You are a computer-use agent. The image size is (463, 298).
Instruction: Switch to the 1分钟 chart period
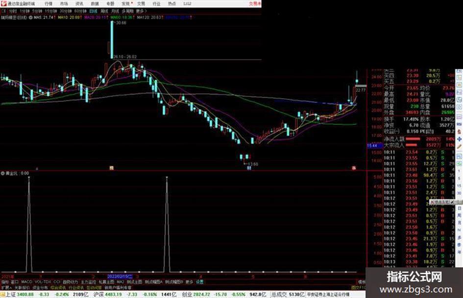[24, 11]
